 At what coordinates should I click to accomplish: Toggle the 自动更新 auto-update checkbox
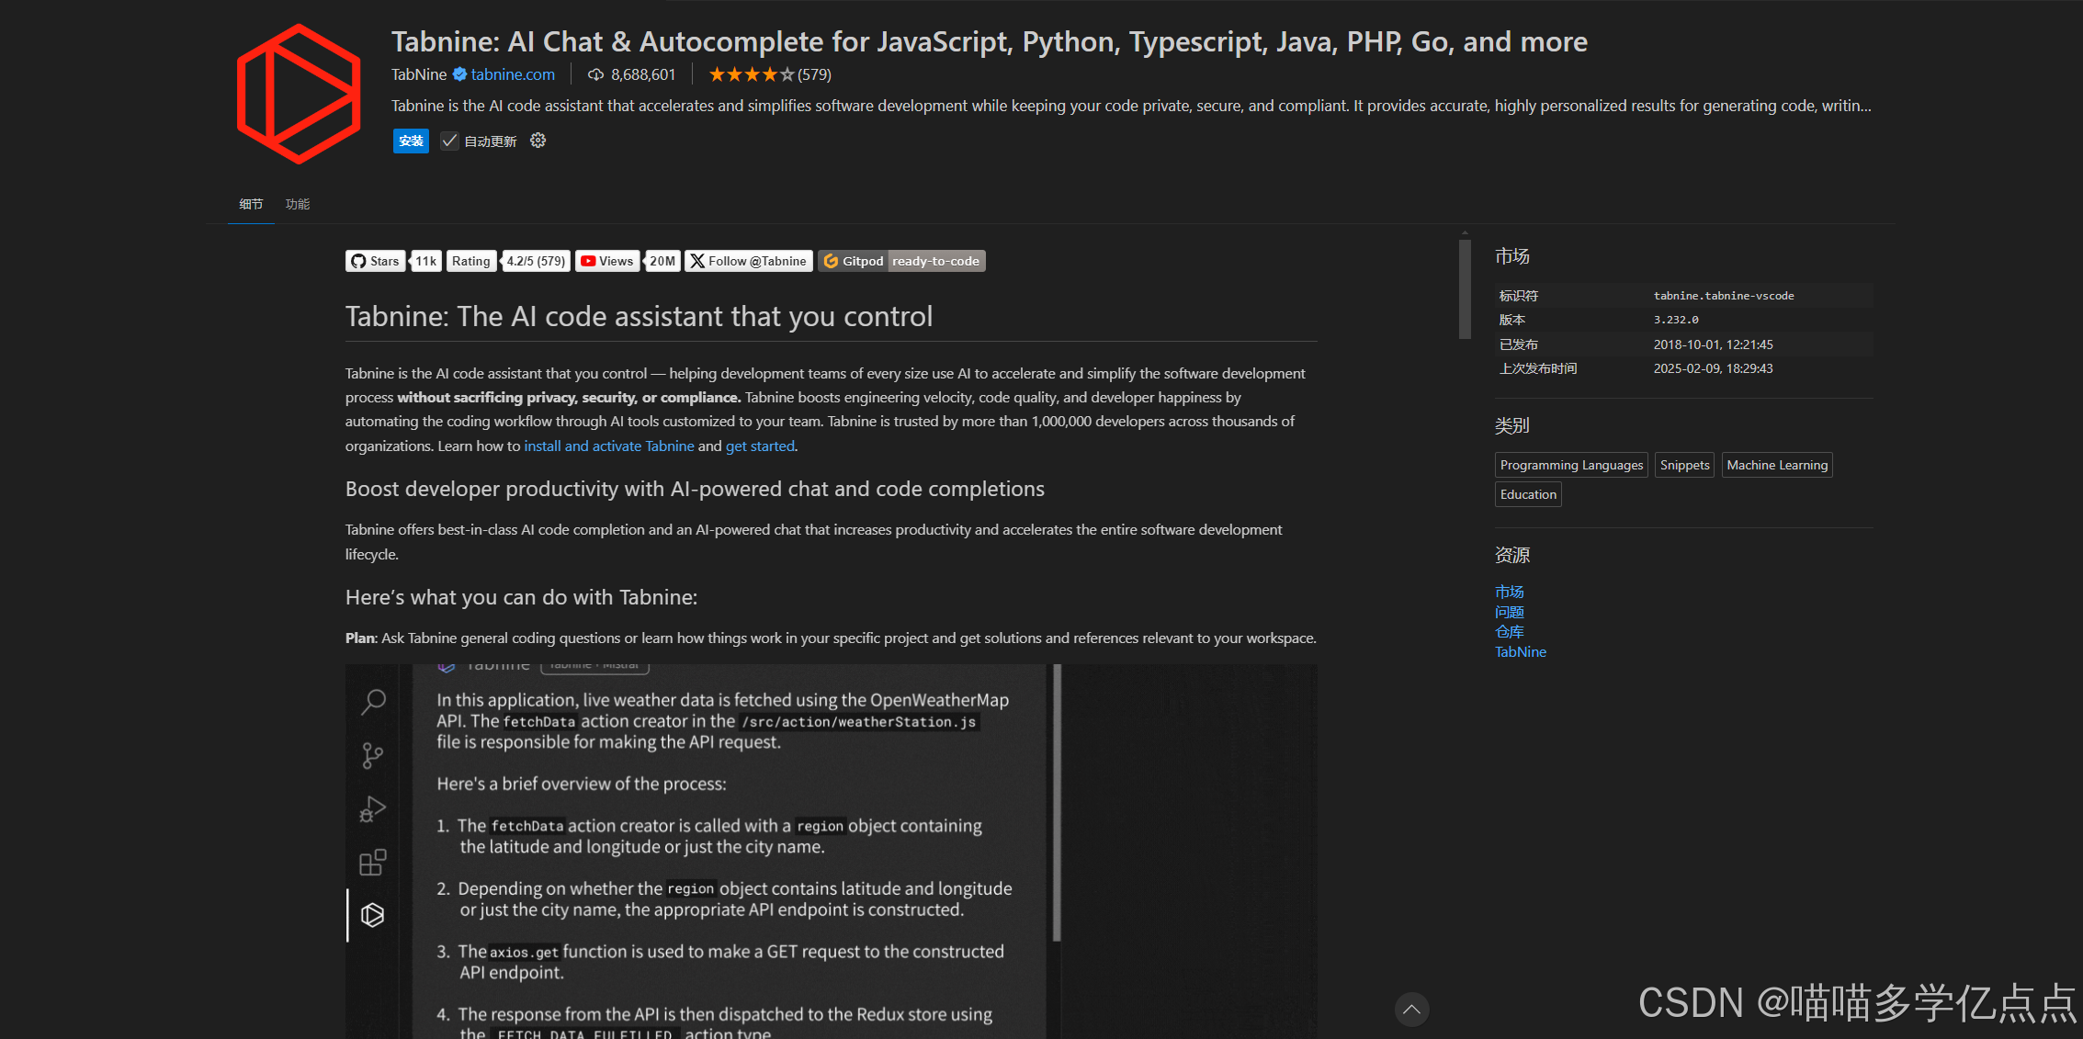coord(449,141)
